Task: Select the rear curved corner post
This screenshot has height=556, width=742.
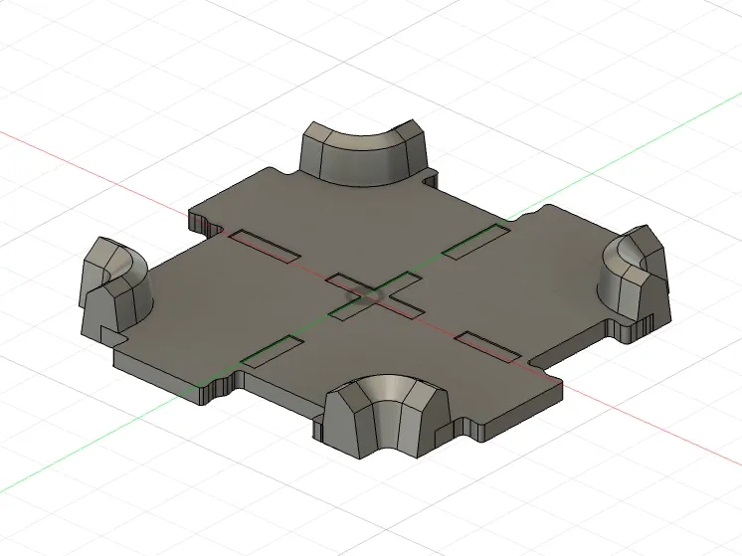Action: pyautogui.click(x=363, y=153)
